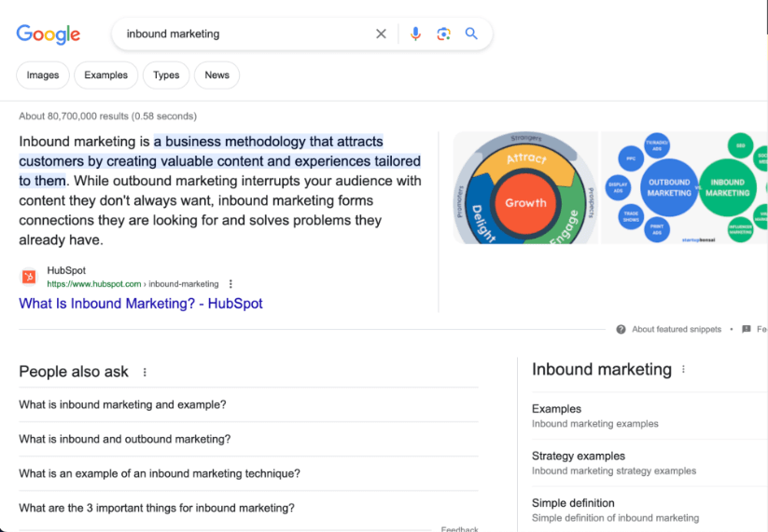
Task: Open HubSpot result three-dot options
Action: [x=230, y=284]
